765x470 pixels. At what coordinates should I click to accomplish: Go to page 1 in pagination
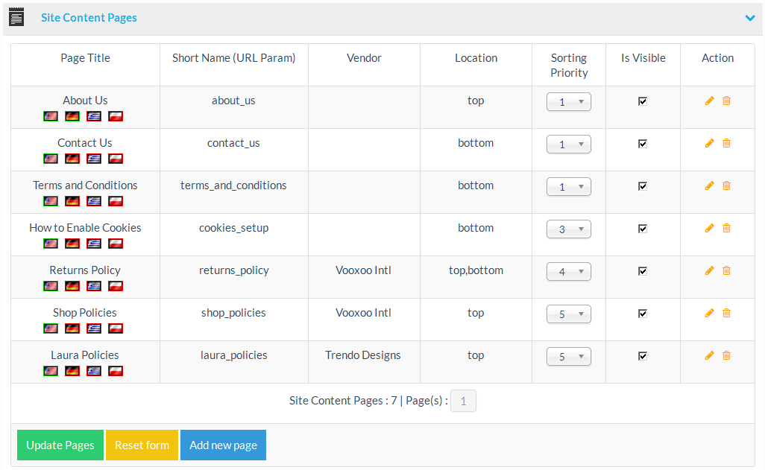pos(463,401)
